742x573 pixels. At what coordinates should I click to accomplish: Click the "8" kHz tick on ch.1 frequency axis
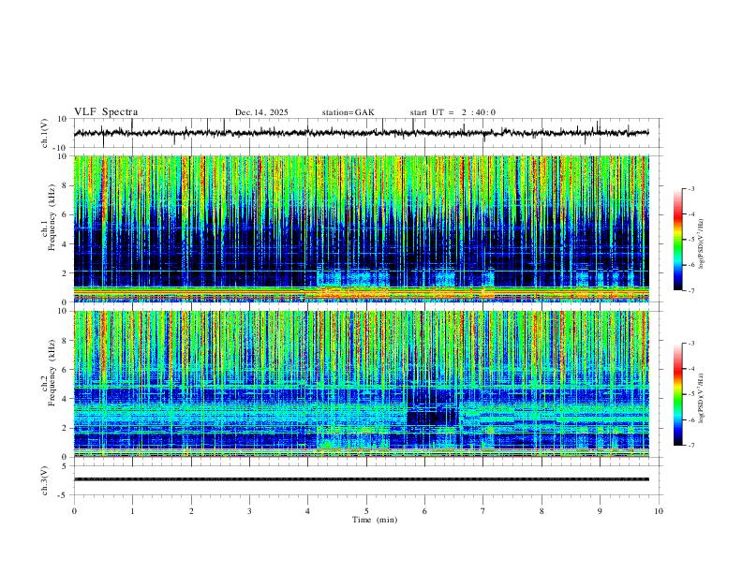click(66, 185)
